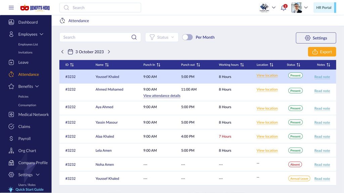Click the Claims checkmark icon
344x193 pixels.
pos(11,126)
